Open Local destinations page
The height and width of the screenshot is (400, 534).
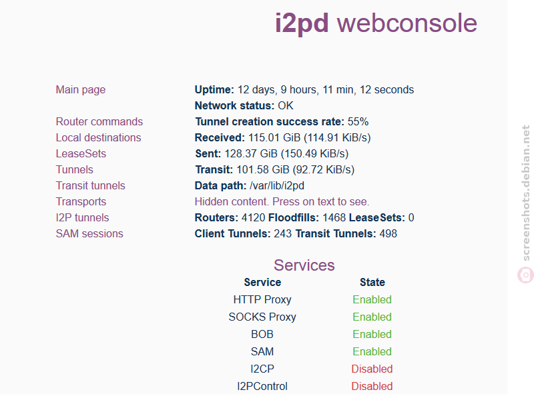[98, 138]
